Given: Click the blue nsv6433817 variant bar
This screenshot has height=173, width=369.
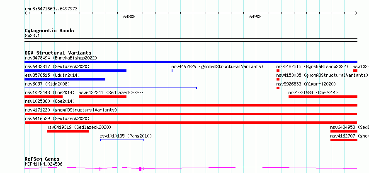Looking at the screenshot, I should coord(75,71).
